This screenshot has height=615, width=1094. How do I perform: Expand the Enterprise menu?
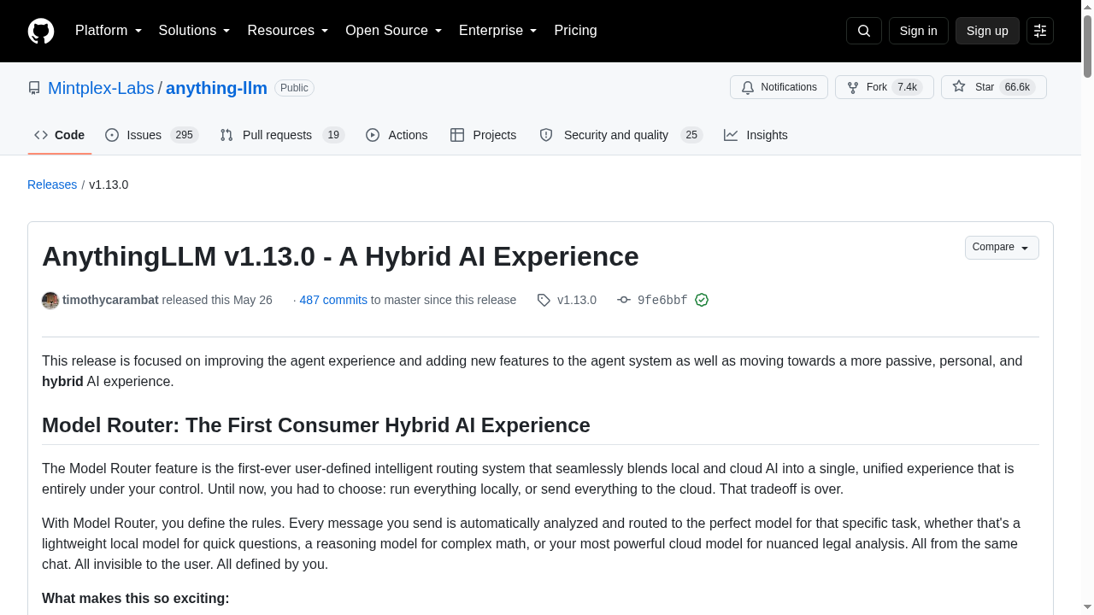coord(498,31)
